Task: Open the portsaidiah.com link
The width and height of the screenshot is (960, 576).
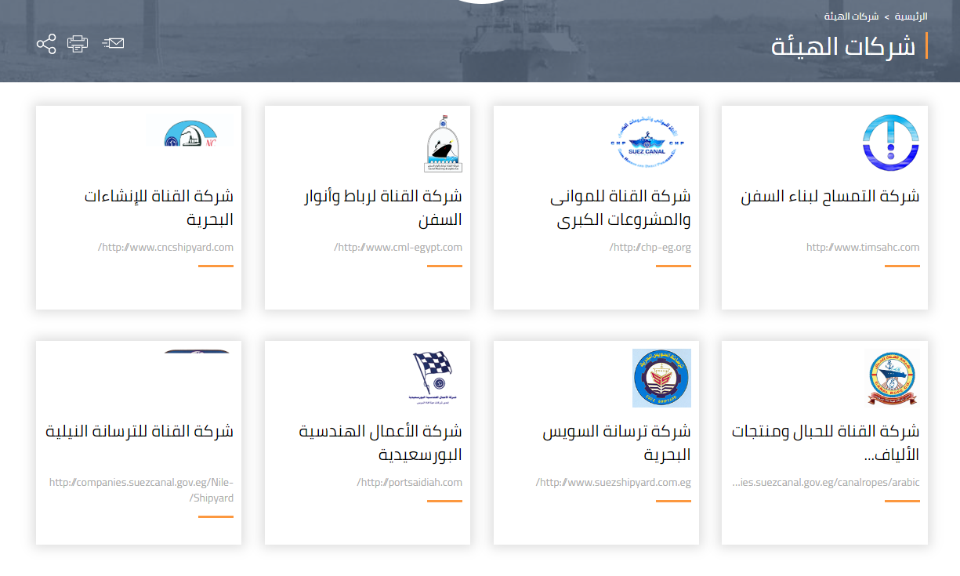Action: click(x=409, y=483)
